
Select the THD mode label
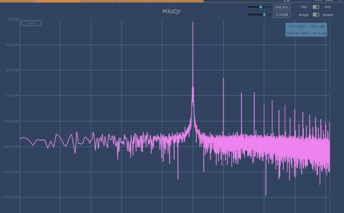coord(304,7)
